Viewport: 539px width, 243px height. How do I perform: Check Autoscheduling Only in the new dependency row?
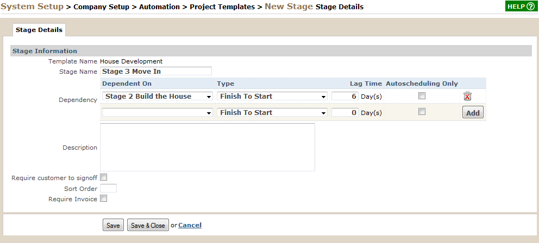(x=422, y=112)
